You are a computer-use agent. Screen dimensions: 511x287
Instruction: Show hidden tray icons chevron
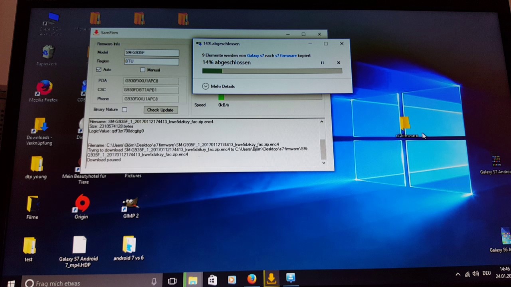click(x=458, y=275)
